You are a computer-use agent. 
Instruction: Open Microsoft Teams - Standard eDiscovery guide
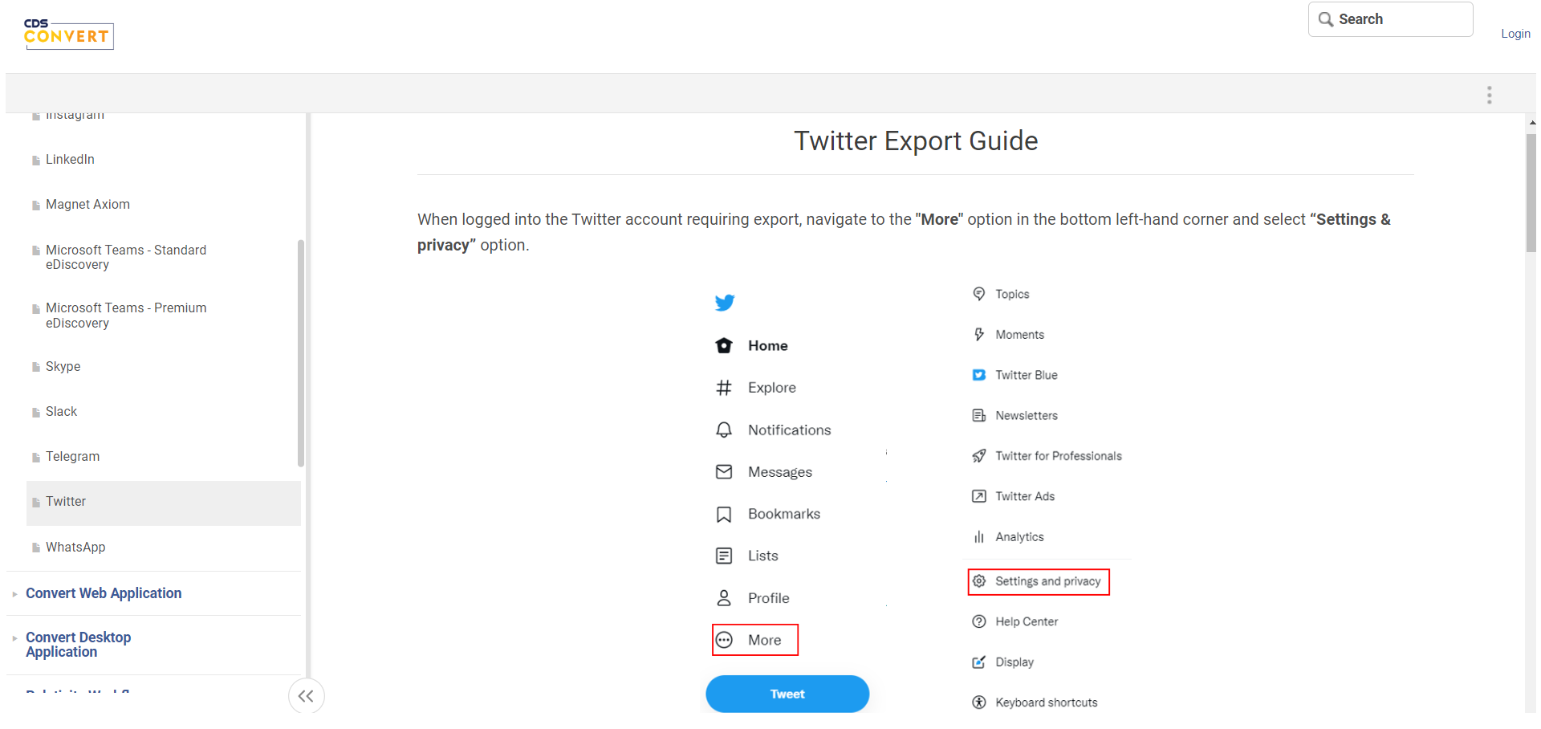pos(126,258)
